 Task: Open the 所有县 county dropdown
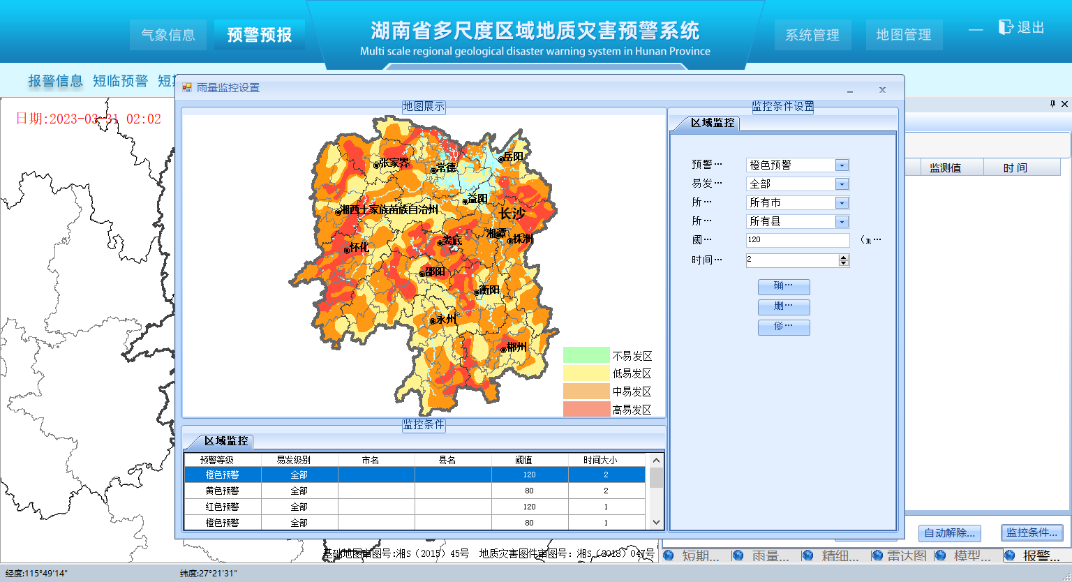click(842, 221)
